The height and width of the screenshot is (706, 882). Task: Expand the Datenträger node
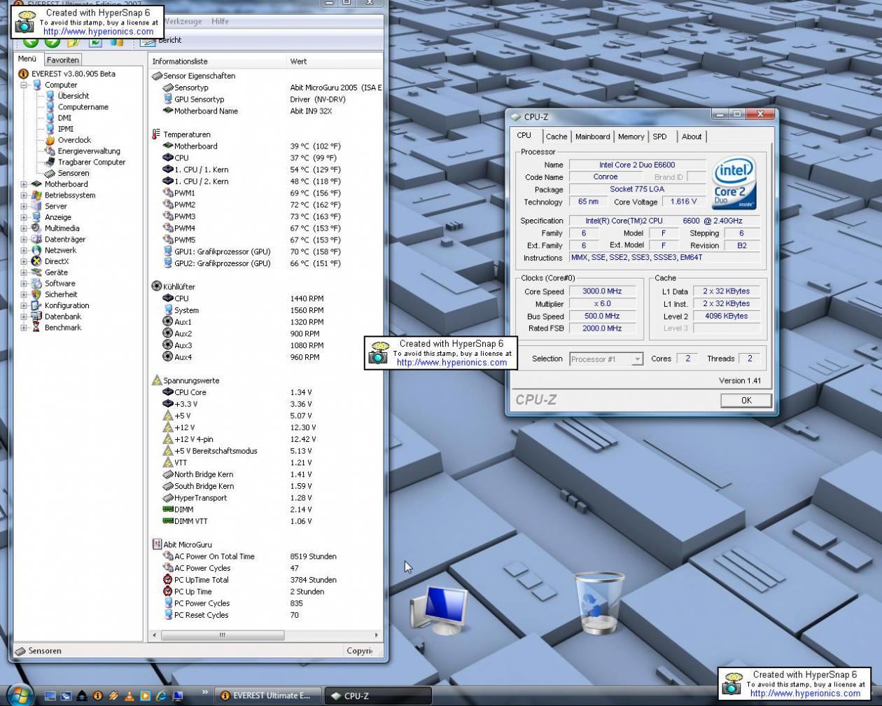pyautogui.click(x=24, y=240)
